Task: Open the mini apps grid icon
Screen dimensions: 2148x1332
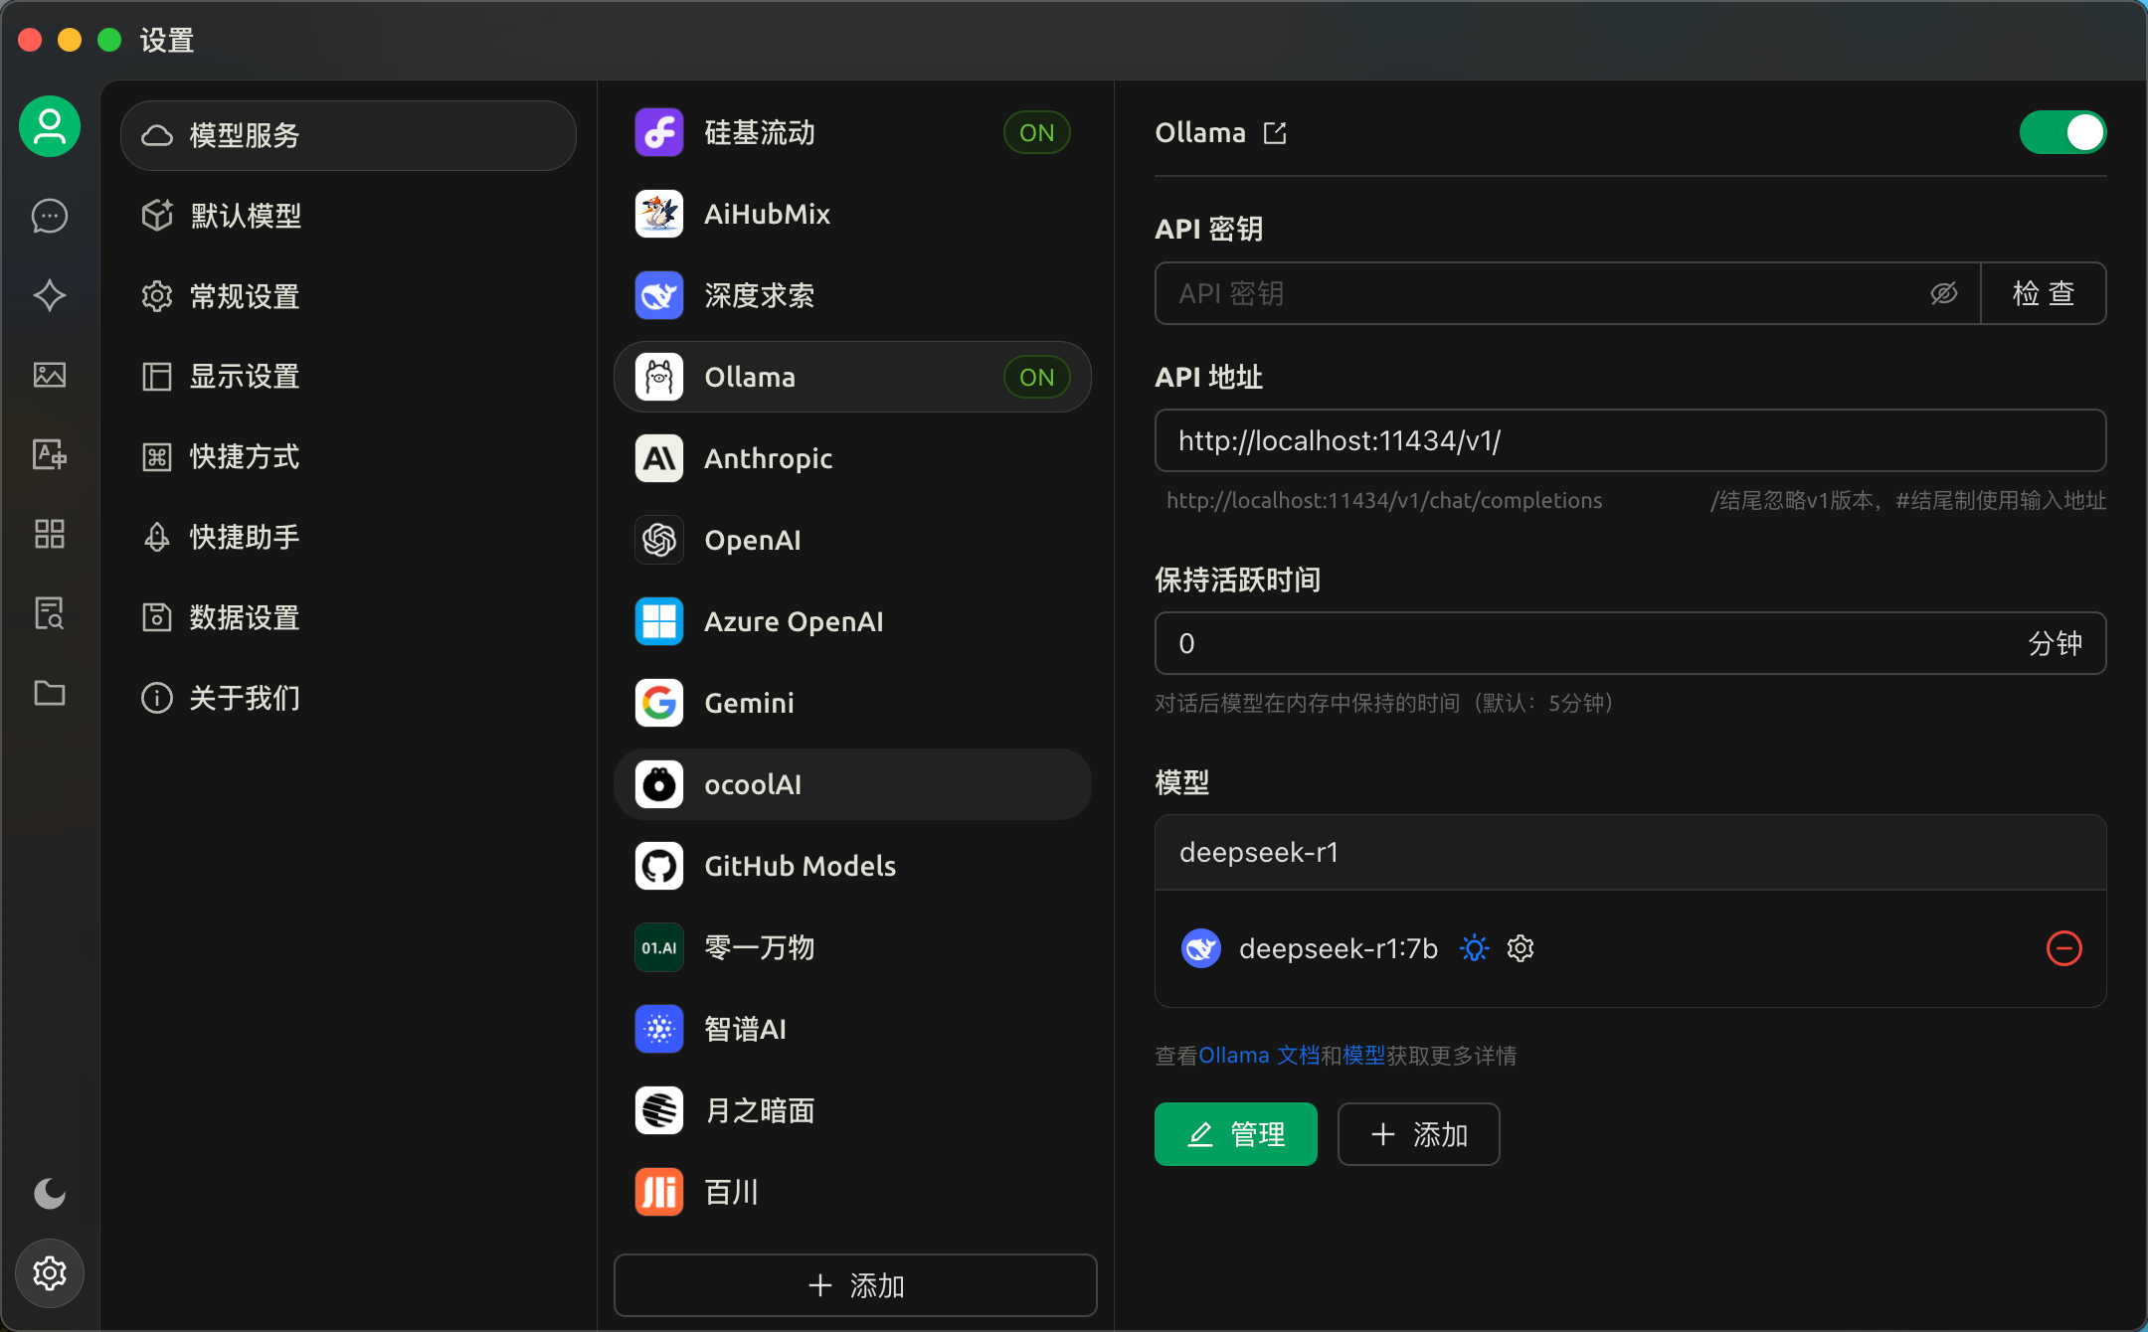Action: click(50, 534)
